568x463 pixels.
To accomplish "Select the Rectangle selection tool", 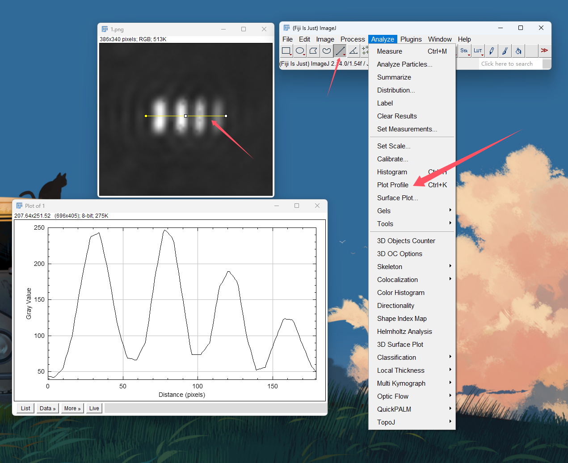I will click(x=286, y=51).
